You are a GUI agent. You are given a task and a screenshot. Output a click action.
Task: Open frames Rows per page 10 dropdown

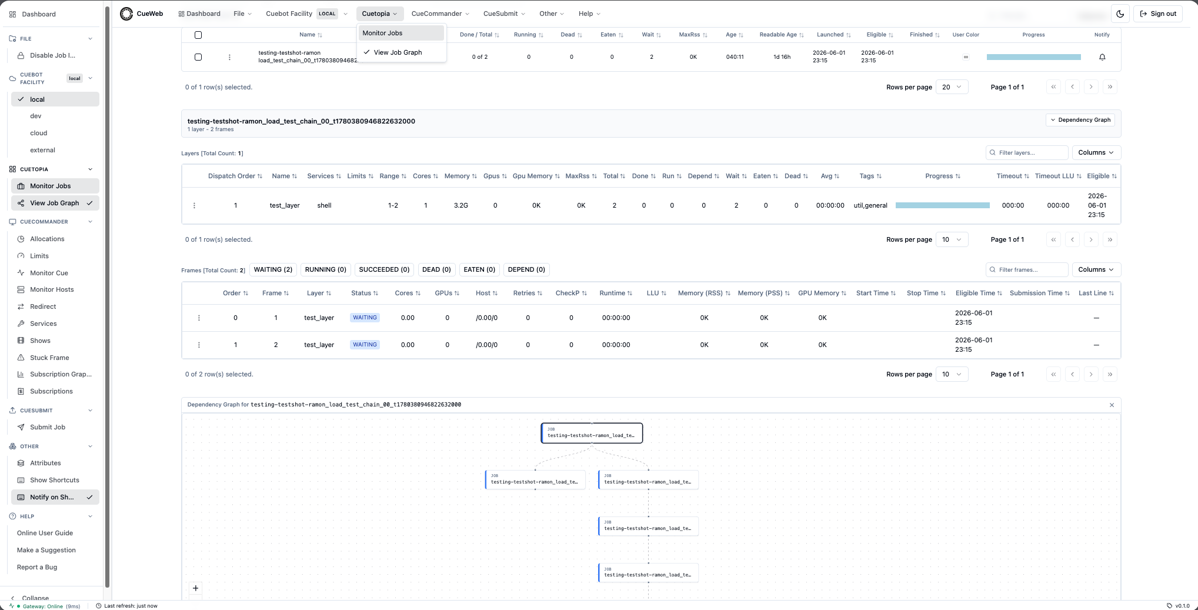pos(952,374)
